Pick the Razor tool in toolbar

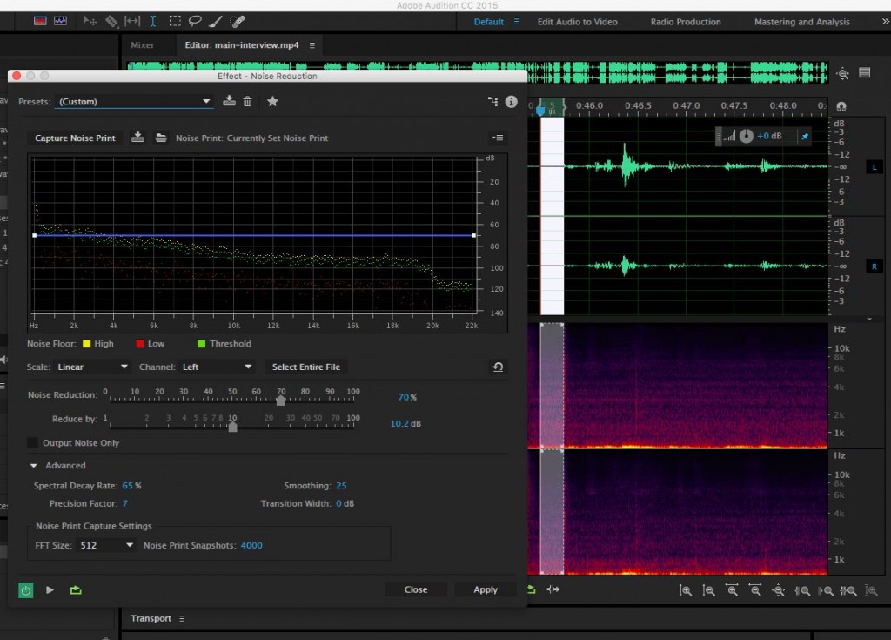click(x=111, y=21)
